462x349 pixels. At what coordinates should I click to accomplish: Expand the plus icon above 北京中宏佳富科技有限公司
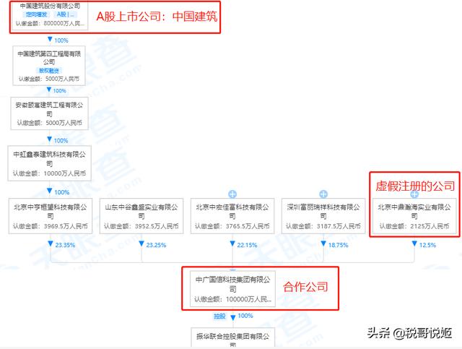[x=232, y=194]
